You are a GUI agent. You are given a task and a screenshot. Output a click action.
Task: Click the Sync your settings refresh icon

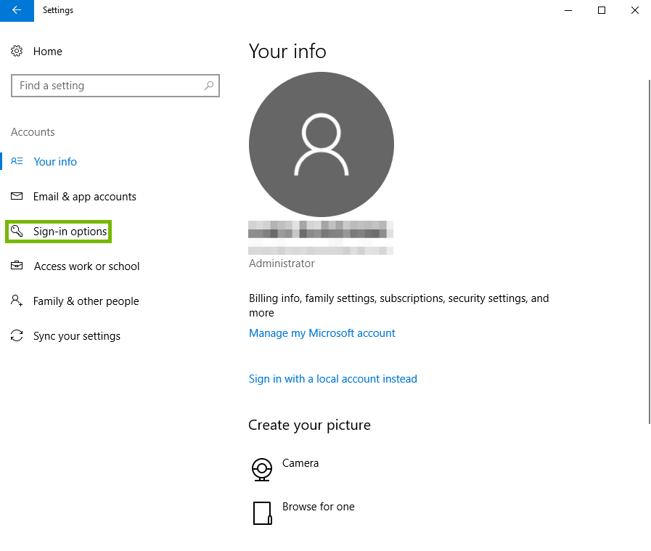pyautogui.click(x=17, y=335)
